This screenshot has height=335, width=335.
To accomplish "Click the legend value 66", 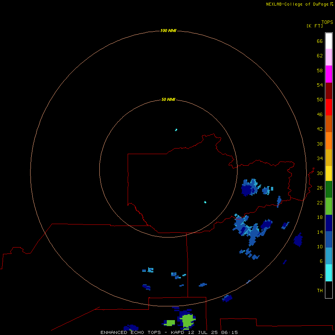I will click(320, 41).
